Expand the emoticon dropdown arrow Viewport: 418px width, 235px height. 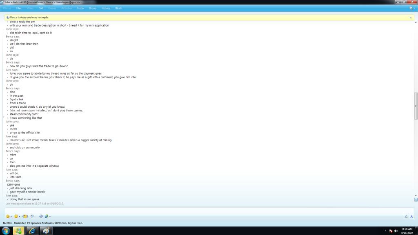point(11,216)
